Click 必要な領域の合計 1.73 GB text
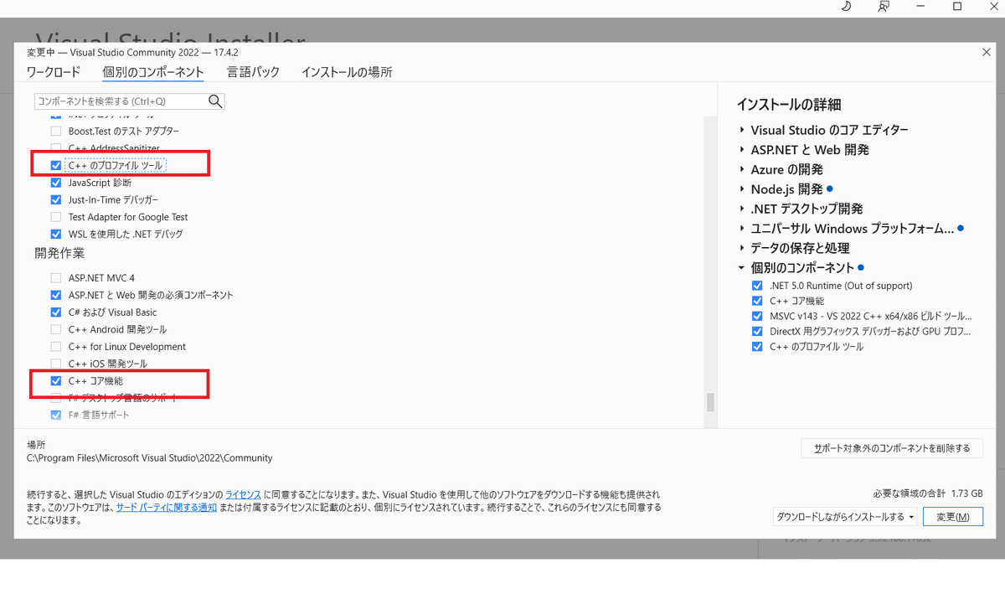The width and height of the screenshot is (1005, 599). pyautogui.click(x=927, y=493)
